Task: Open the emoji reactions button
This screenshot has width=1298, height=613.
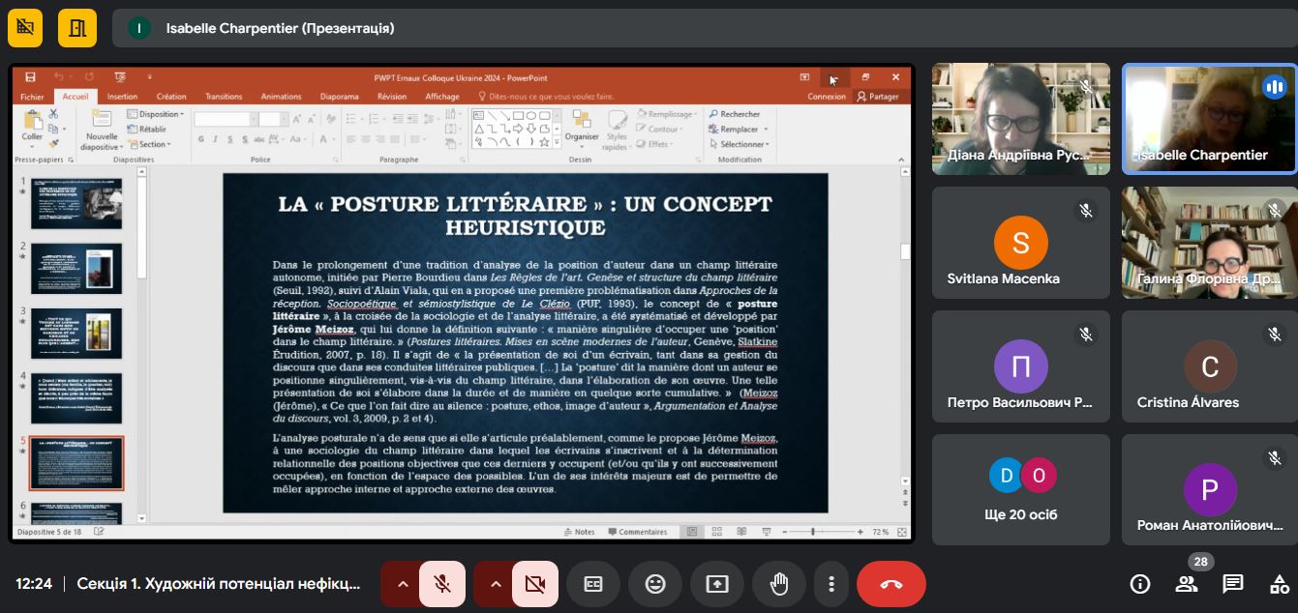Action: tap(655, 584)
